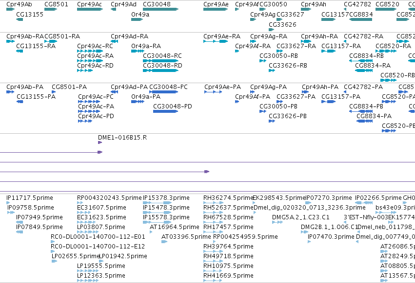Click transcript Cpr49Af-RA label
Viewport: 415px width, 283px height.
pyautogui.click(x=253, y=46)
